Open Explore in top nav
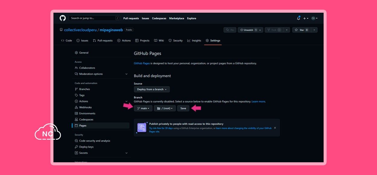 click(192, 18)
